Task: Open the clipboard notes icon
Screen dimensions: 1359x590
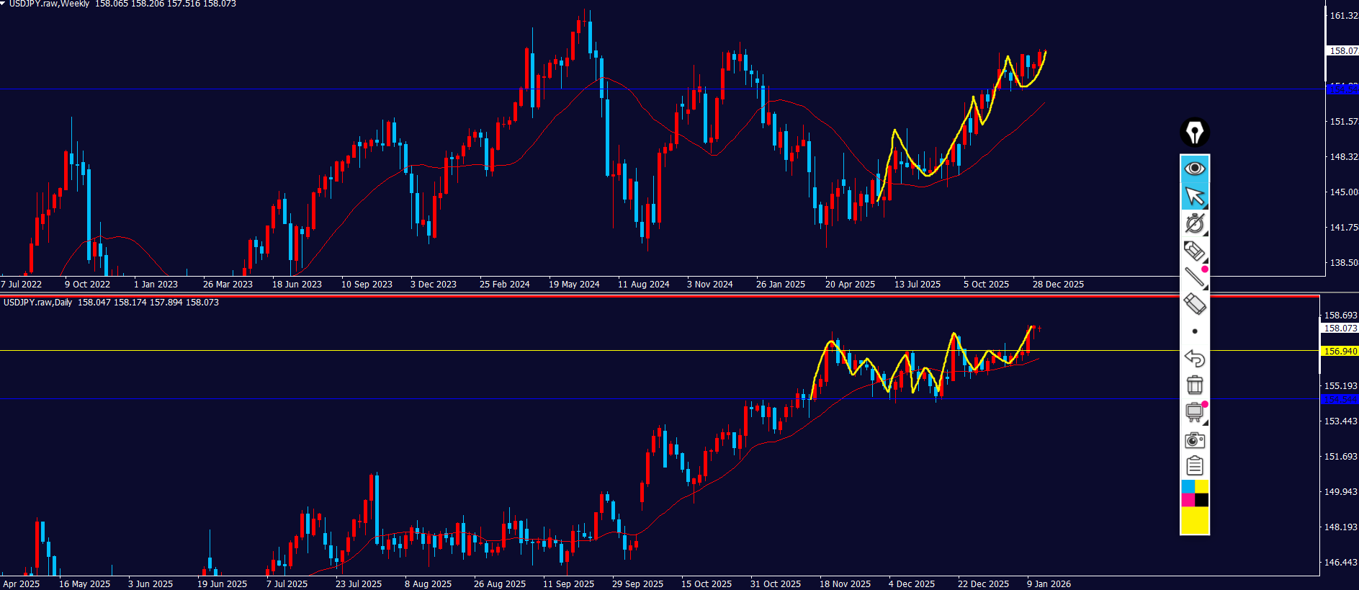Action: tap(1195, 466)
